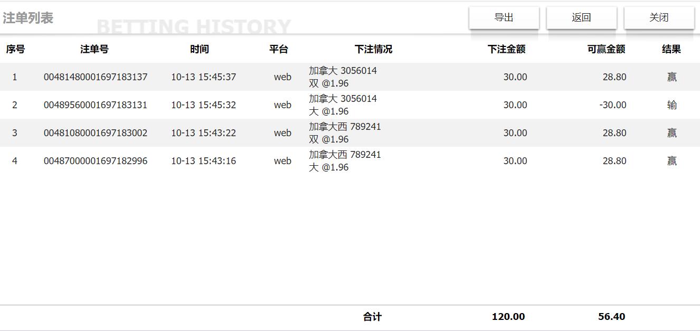Select bet number 00481080001697183002
Image resolution: width=700 pixels, height=331 pixels.
pos(96,133)
